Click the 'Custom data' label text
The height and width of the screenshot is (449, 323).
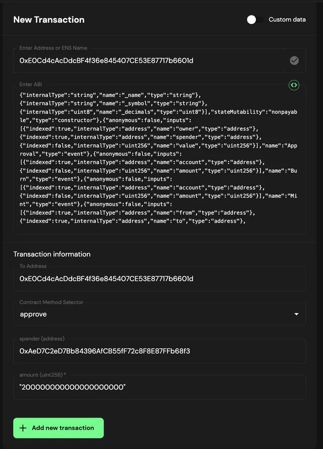coord(287,20)
